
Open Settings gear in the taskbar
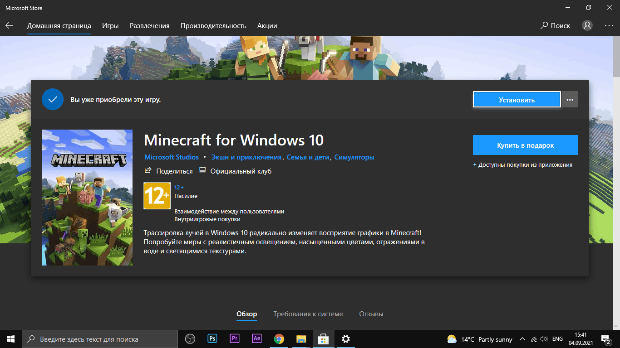tap(346, 339)
